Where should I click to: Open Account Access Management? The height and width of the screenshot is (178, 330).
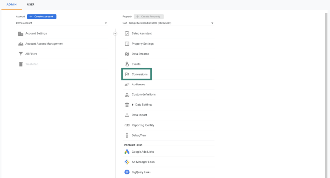pos(44,44)
